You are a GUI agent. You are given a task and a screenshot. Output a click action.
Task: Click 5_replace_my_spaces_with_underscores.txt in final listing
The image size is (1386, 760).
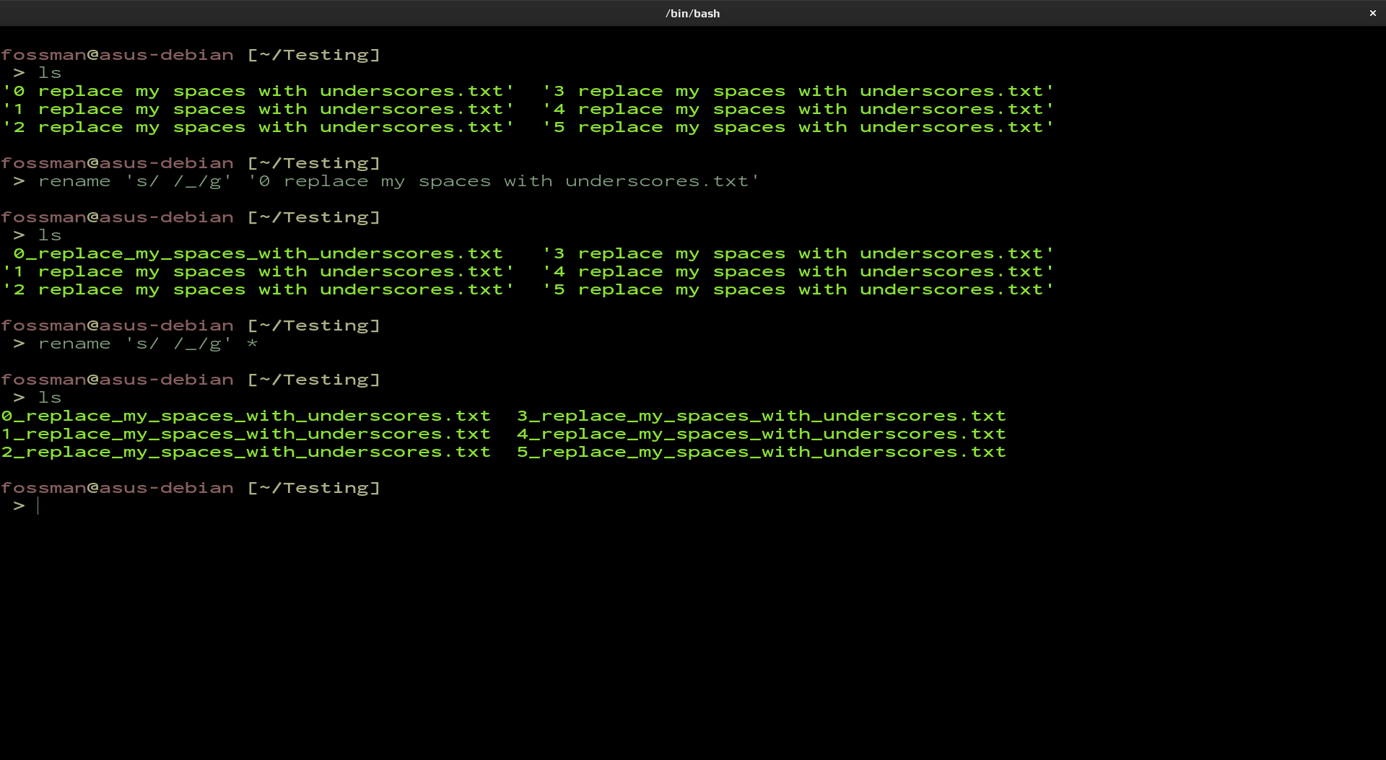(x=761, y=452)
